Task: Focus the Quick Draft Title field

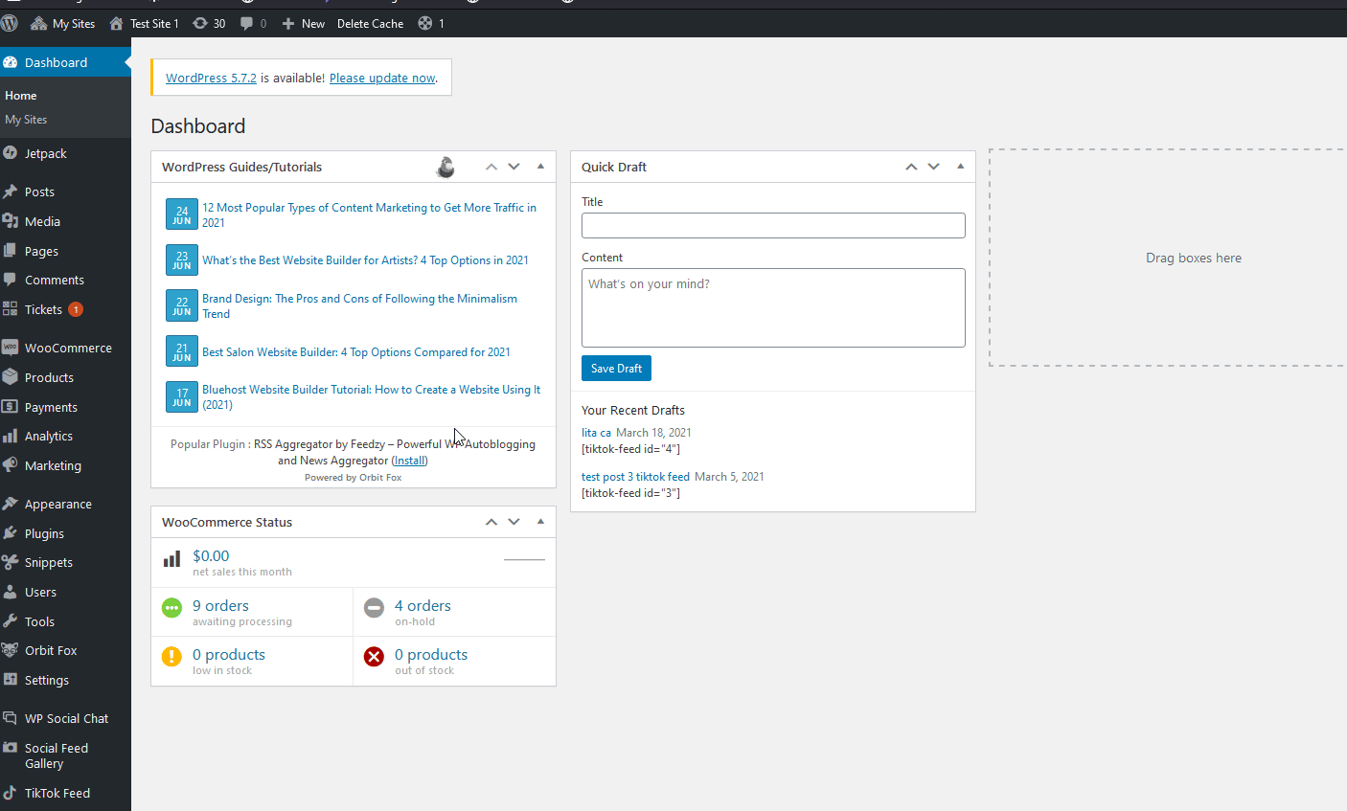Action: [773, 225]
